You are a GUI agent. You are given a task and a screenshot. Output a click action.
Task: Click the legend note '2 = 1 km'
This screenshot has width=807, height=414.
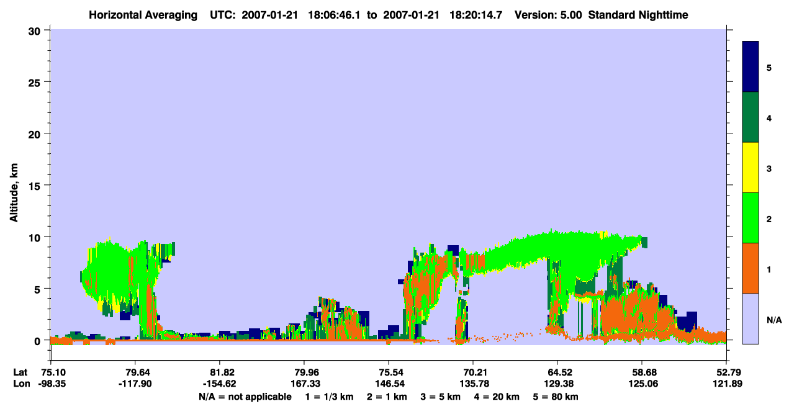388,397
